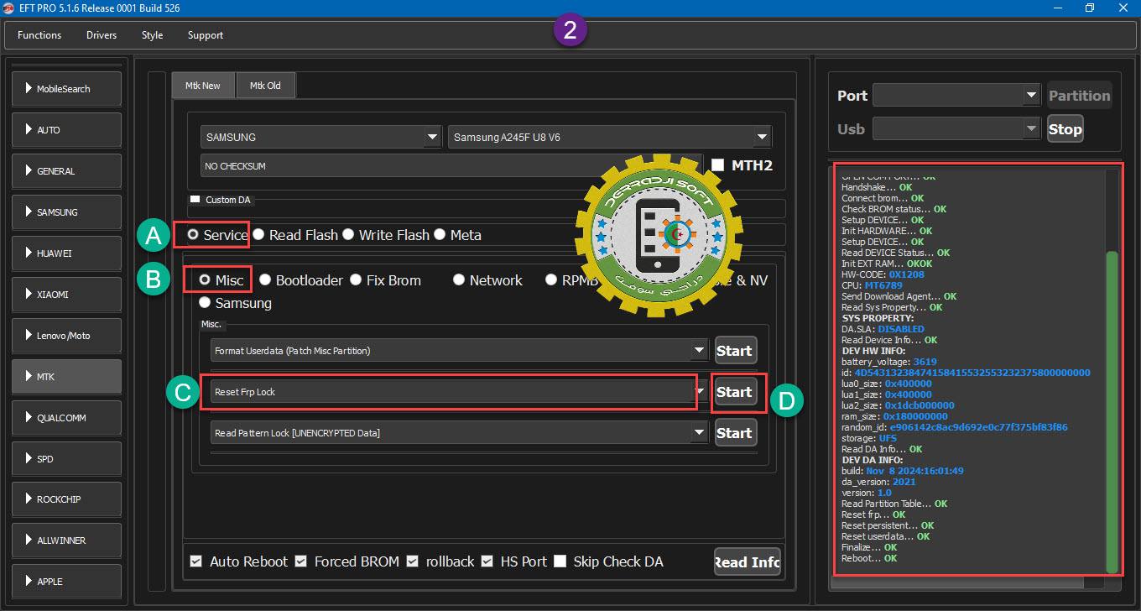
Task: Toggle the HS Port checkbox
Action: tap(487, 561)
